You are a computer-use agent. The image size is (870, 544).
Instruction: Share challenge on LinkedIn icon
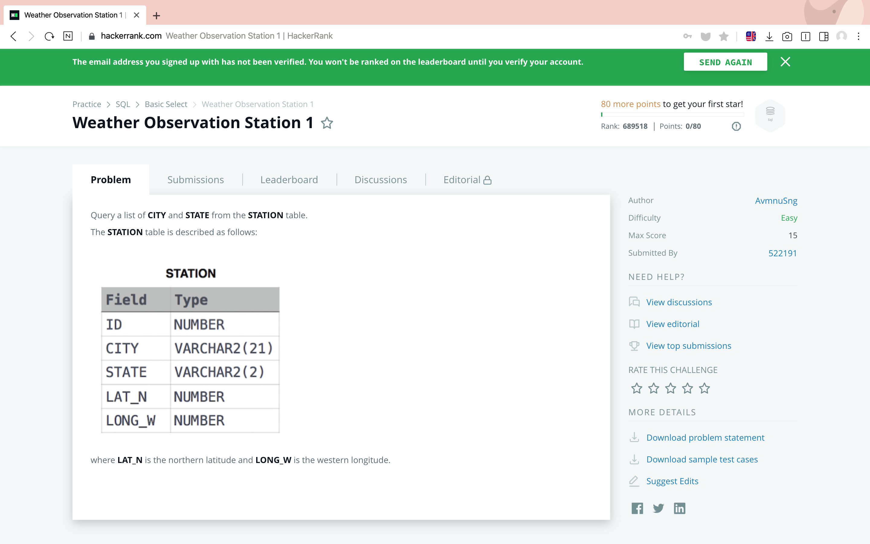(679, 508)
